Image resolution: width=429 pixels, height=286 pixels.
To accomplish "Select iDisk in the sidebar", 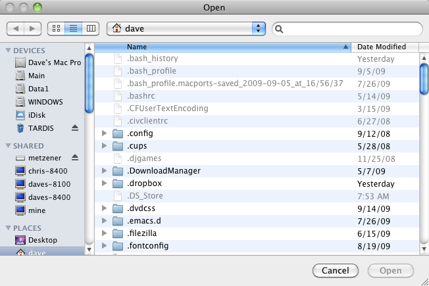I will 36,115.
